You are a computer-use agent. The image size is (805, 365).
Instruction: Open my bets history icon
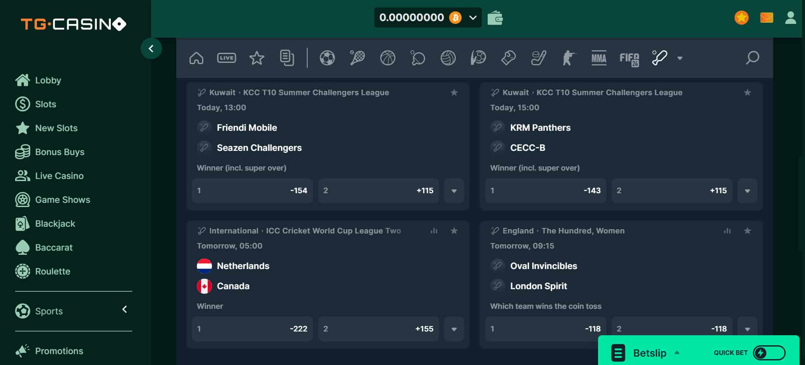pos(287,58)
